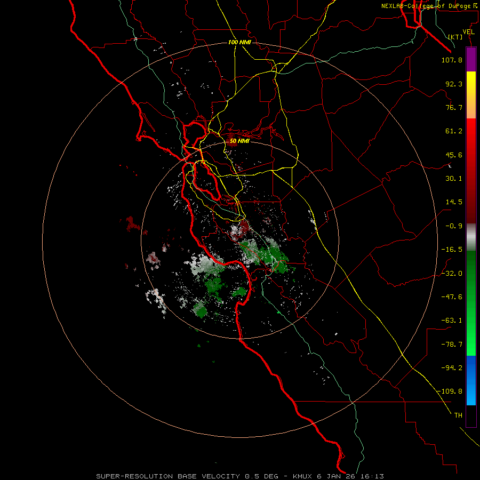
Task: Select the 92.3 value on the velocity scale
Action: [x=454, y=84]
